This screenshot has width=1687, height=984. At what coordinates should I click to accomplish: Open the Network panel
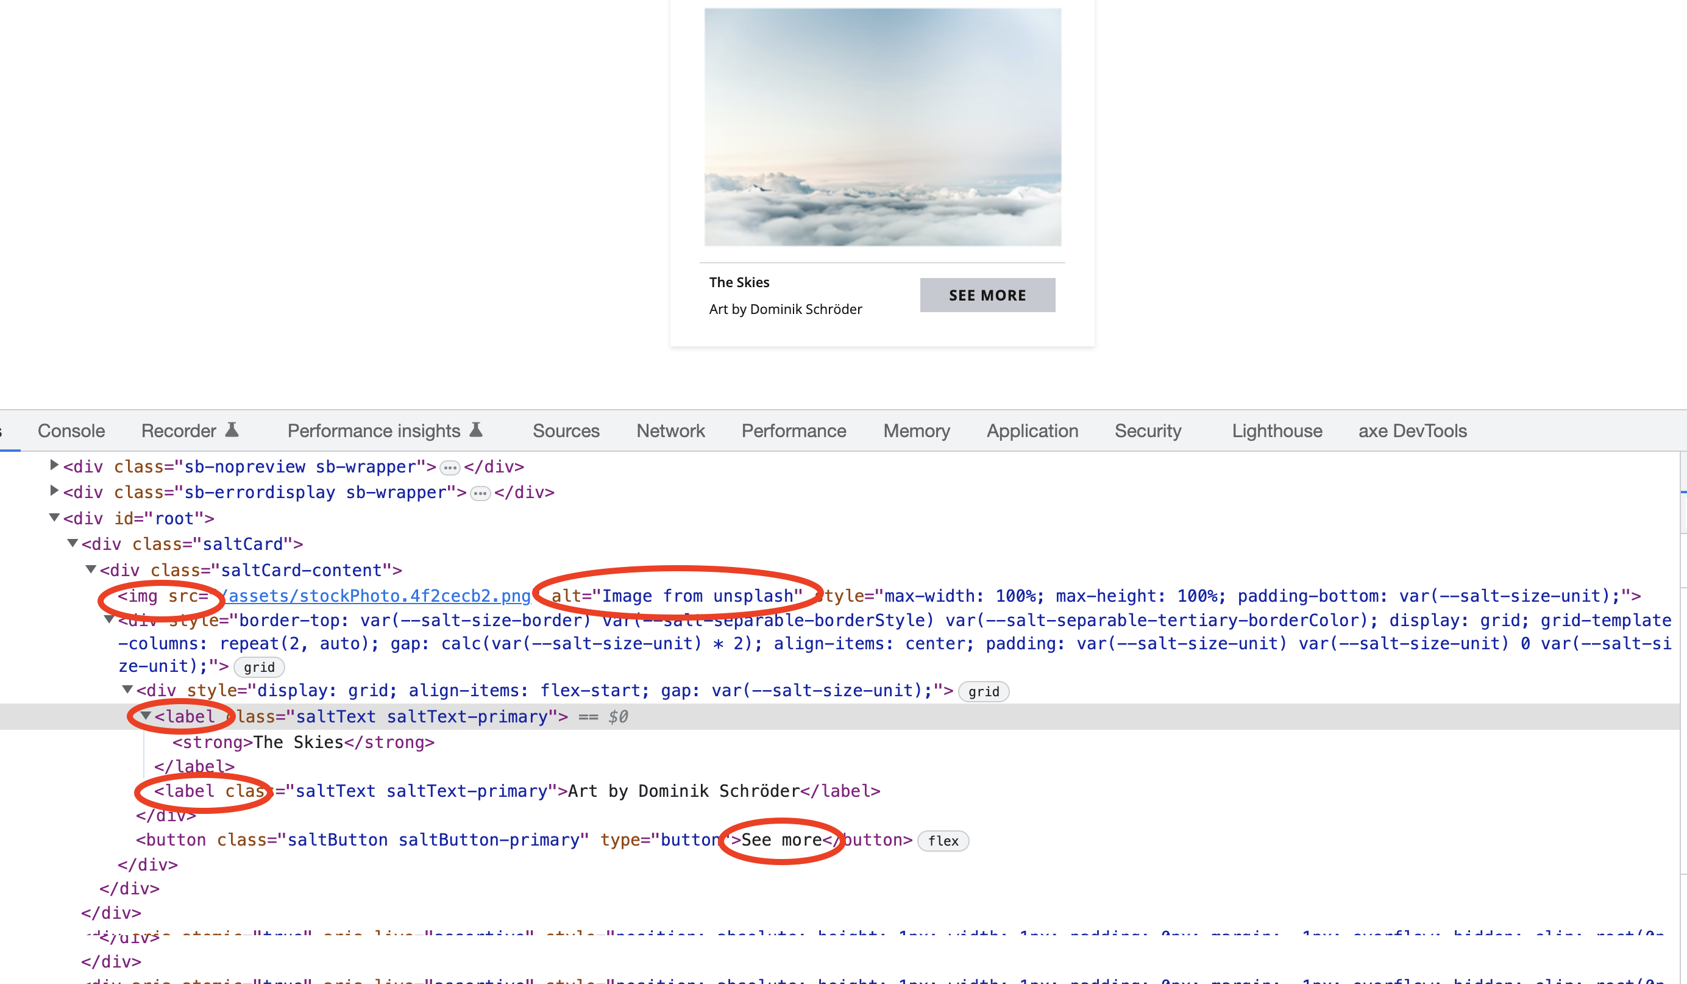(670, 430)
